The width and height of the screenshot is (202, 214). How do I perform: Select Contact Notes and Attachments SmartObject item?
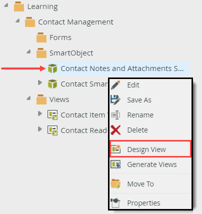point(117,68)
